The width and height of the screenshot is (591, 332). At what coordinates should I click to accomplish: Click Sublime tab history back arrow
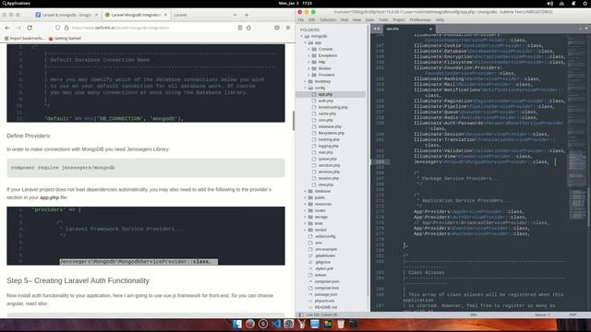[x=375, y=29]
